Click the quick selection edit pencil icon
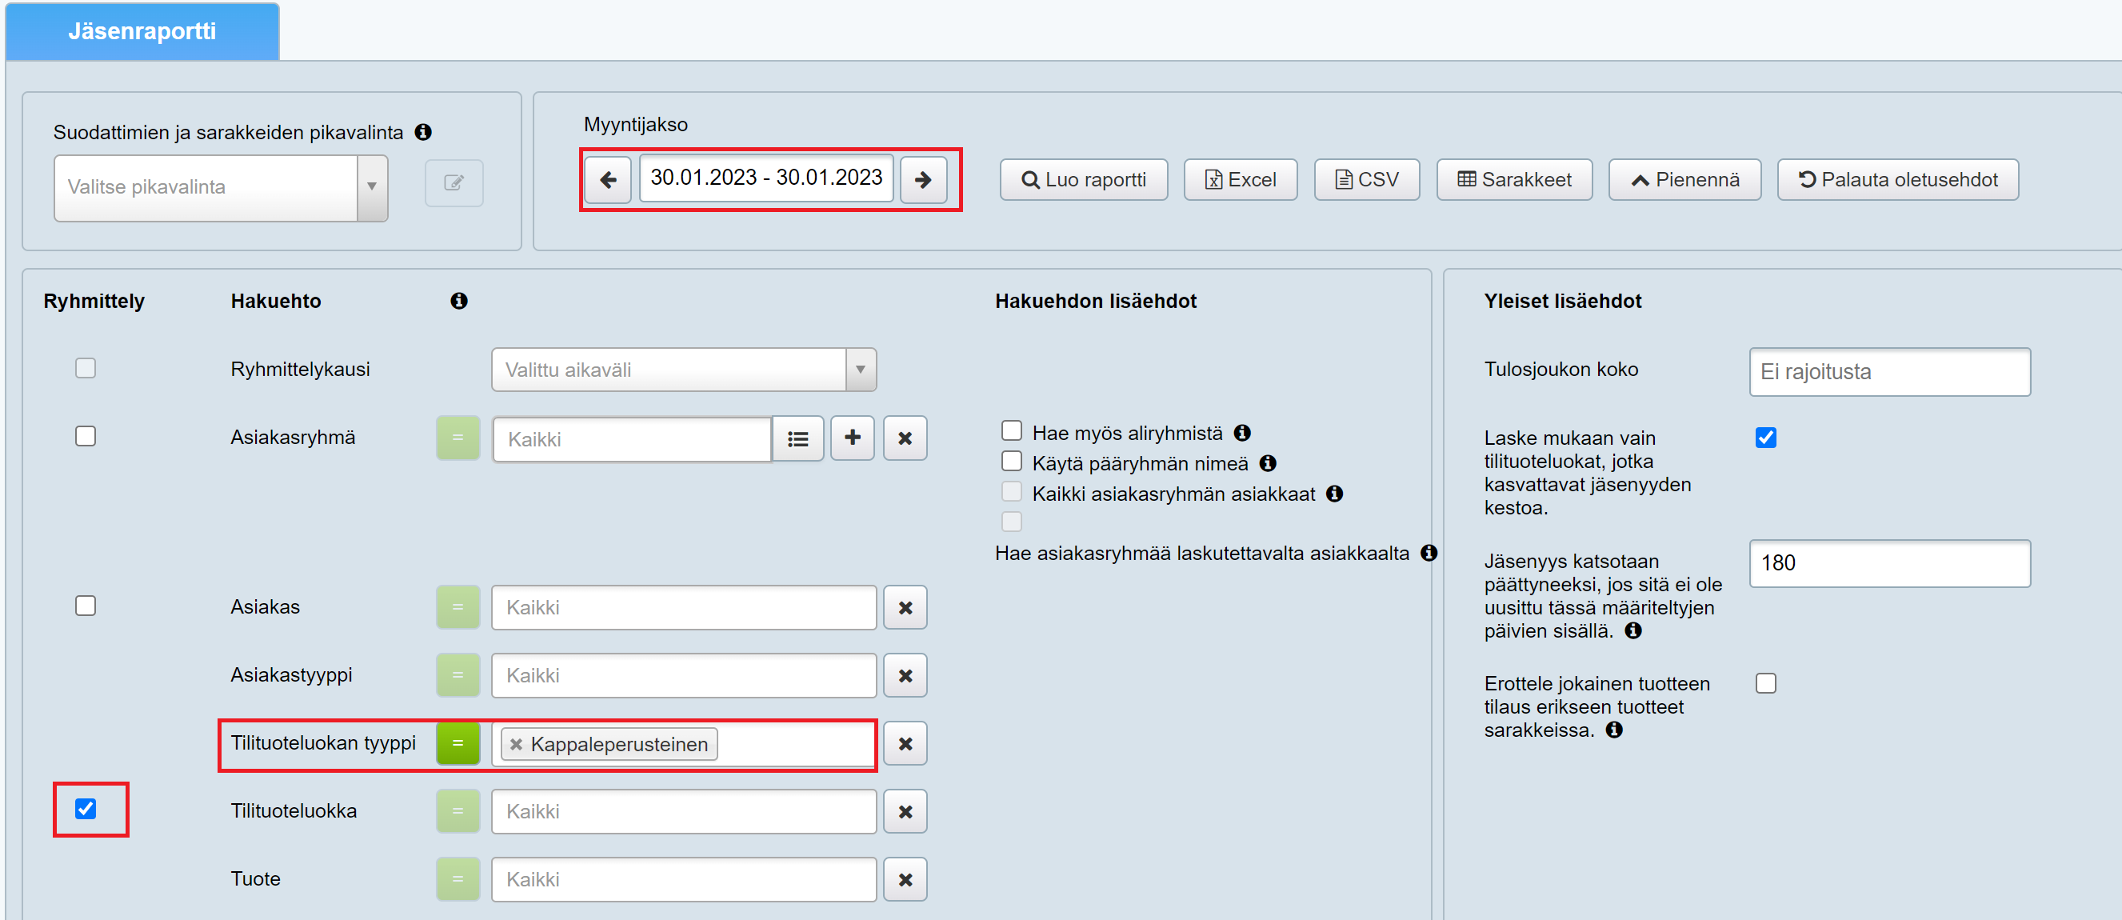 point(454,183)
